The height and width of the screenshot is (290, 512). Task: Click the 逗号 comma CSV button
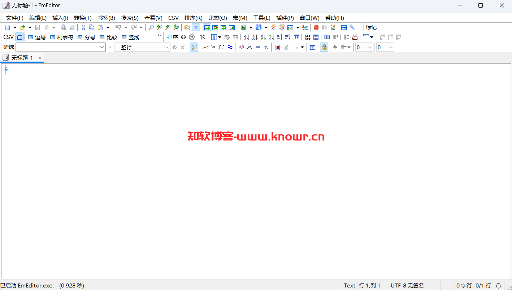[37, 37]
